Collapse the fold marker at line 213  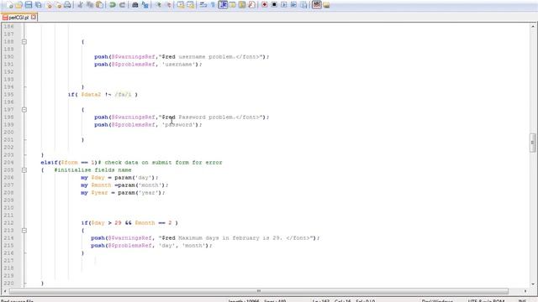click(x=24, y=231)
